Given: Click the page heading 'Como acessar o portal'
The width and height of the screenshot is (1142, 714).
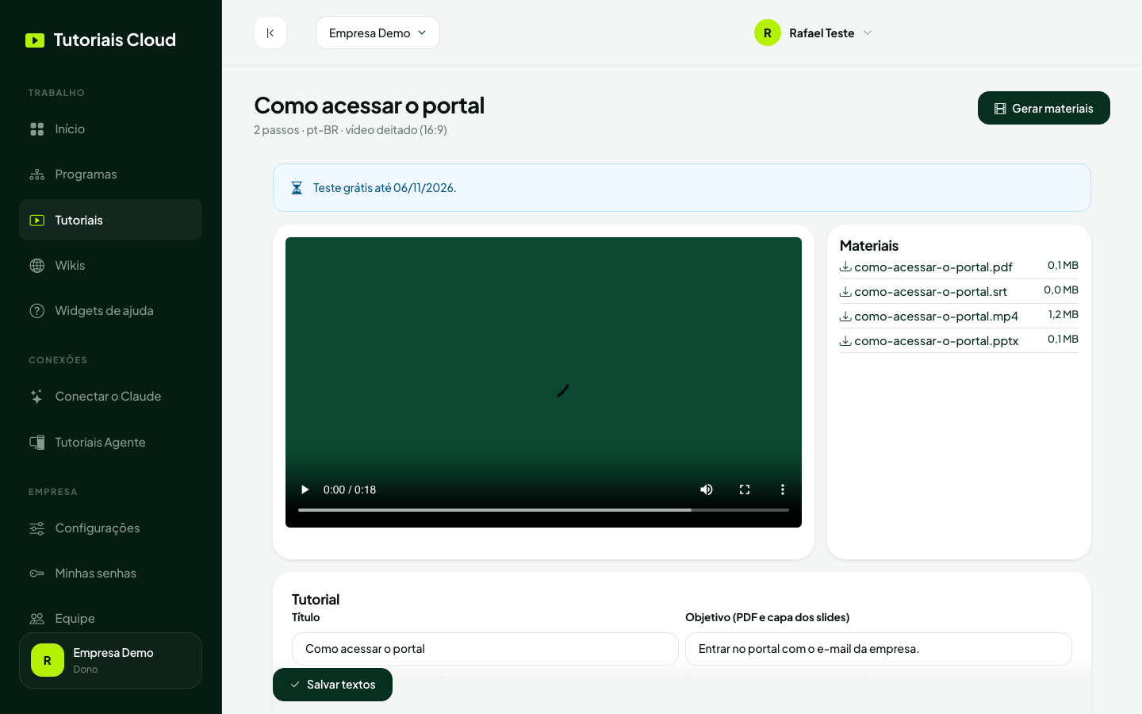Looking at the screenshot, I should [369, 106].
